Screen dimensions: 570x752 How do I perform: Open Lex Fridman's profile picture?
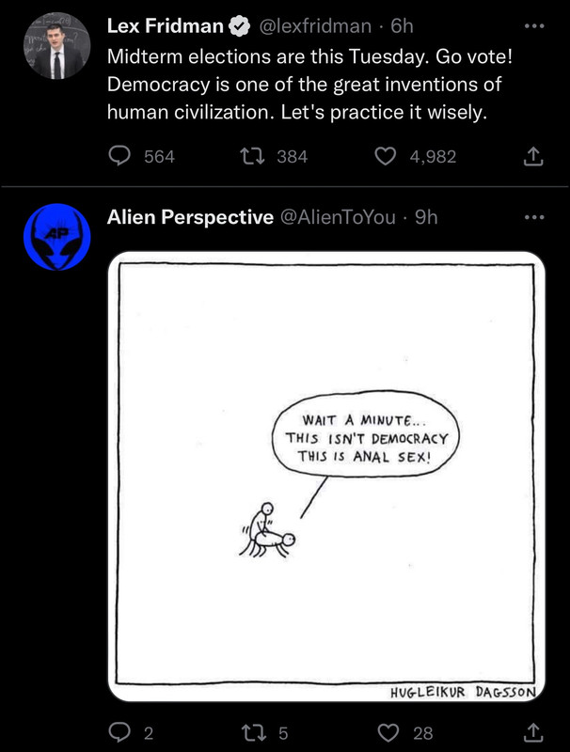(x=57, y=45)
